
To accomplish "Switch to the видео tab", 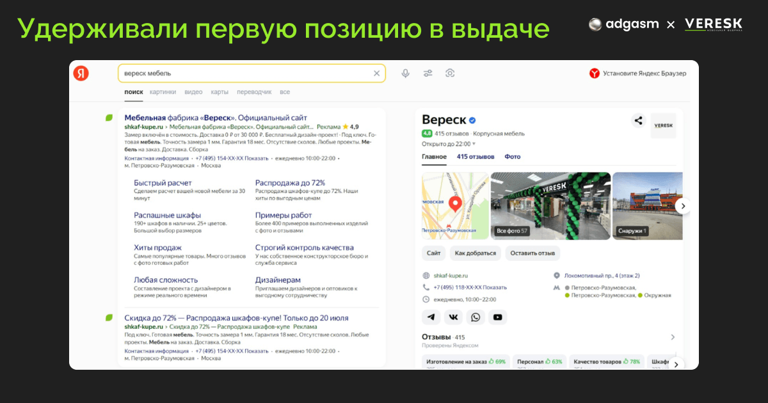I will tap(193, 92).
